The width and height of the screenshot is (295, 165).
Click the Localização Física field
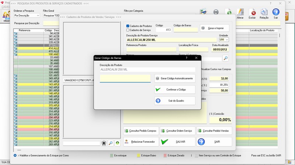coord(193,49)
